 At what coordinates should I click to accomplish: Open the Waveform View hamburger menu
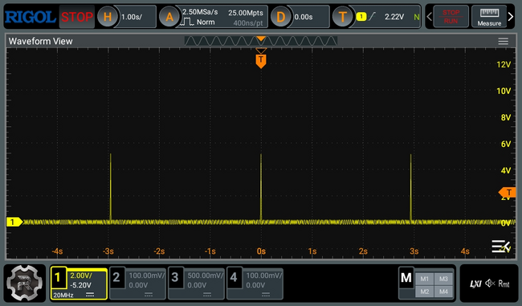[503, 41]
